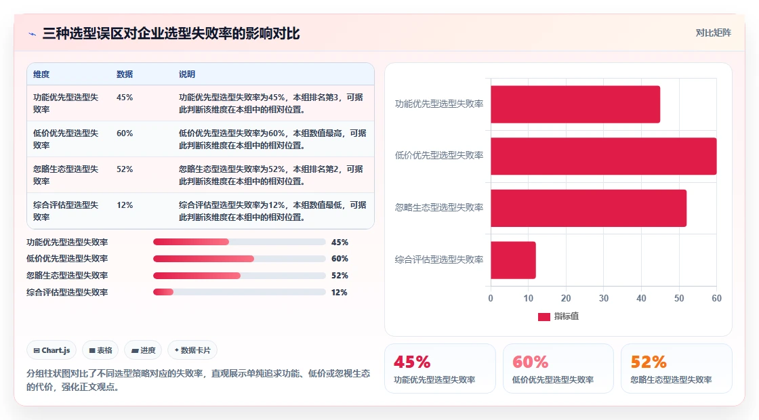The image size is (759, 420).
Task: Click the 忽略生态型选型失败率 progress bar
Action: click(239, 276)
